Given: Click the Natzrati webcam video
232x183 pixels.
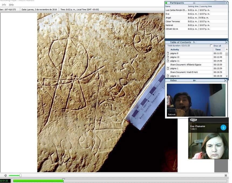Looking at the screenshot, I should pos(196,100).
